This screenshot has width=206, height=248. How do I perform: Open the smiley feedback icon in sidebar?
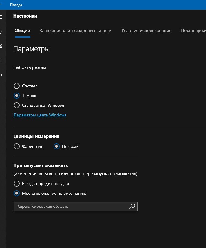(x=1, y=75)
